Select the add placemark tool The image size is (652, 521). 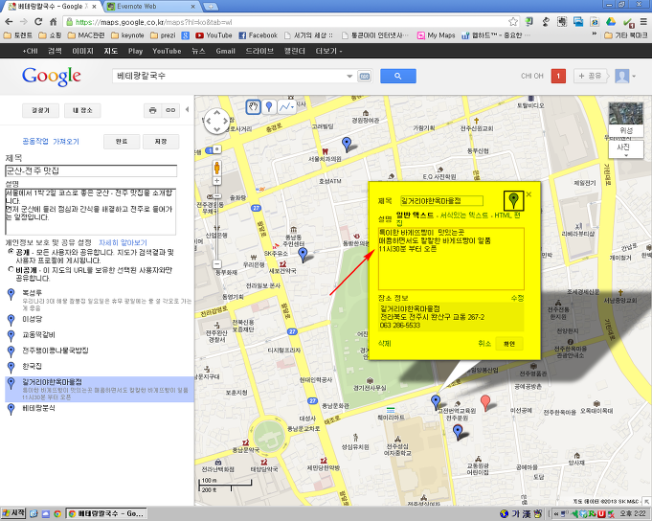pos(269,107)
